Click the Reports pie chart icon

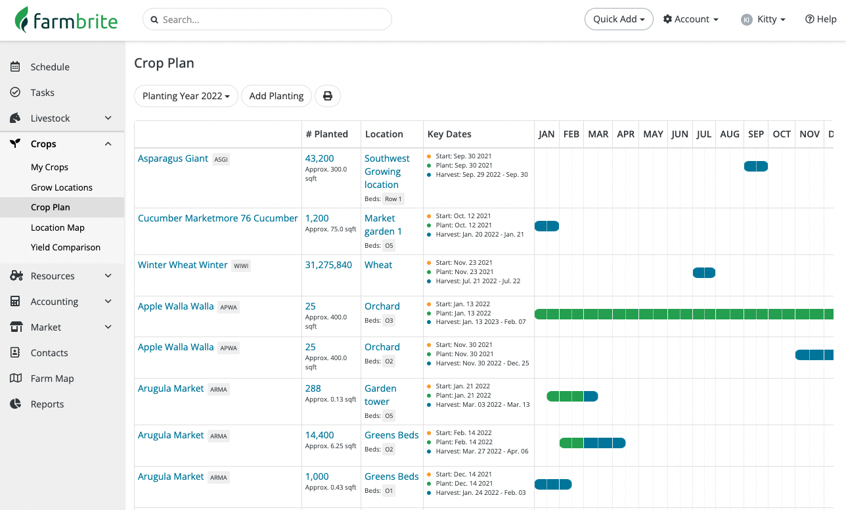click(16, 404)
